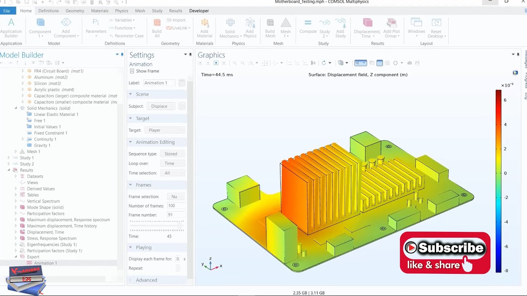The height and width of the screenshot is (296, 527).
Task: Open the Application Builder
Action: click(11, 28)
